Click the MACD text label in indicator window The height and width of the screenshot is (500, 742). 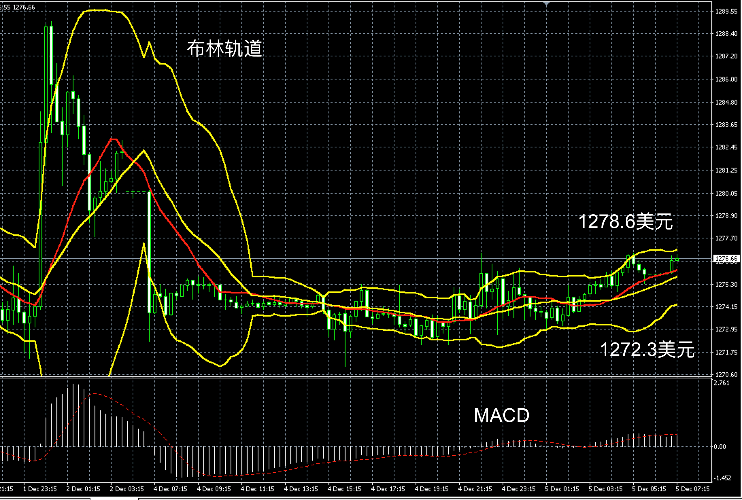click(x=502, y=415)
